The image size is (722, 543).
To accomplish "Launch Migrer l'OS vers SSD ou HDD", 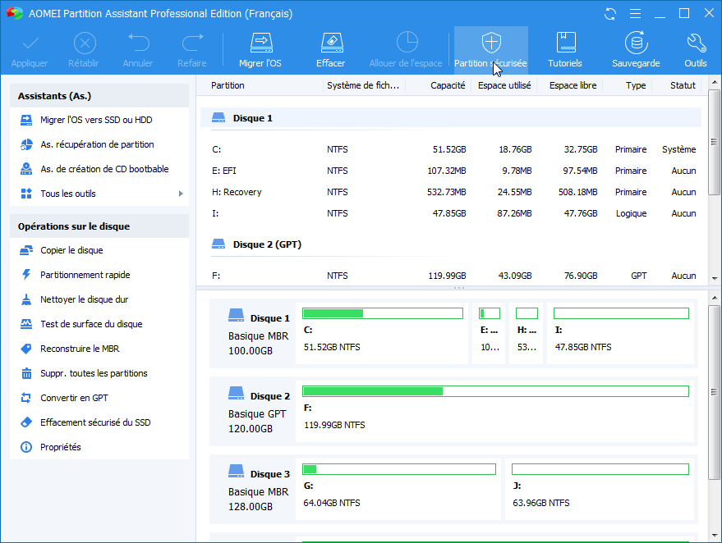I will tap(96, 120).
